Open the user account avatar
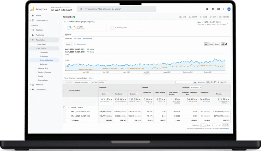Image resolution: width=261 pixels, height=151 pixels. click(x=229, y=9)
